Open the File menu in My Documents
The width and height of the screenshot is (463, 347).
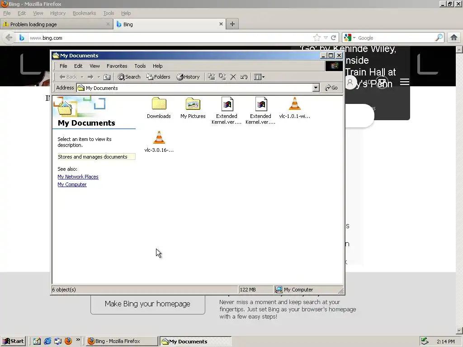[63, 66]
